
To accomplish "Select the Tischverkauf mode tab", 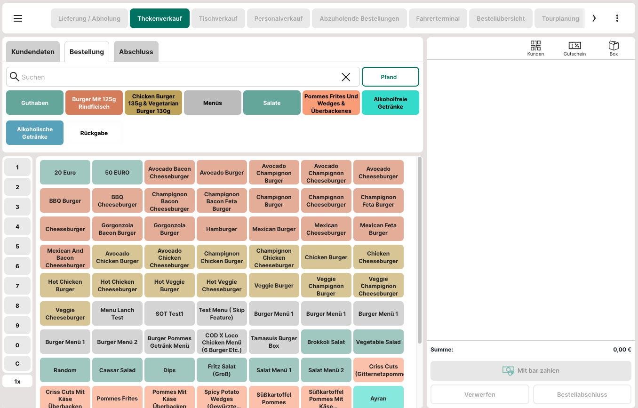I will (218, 19).
